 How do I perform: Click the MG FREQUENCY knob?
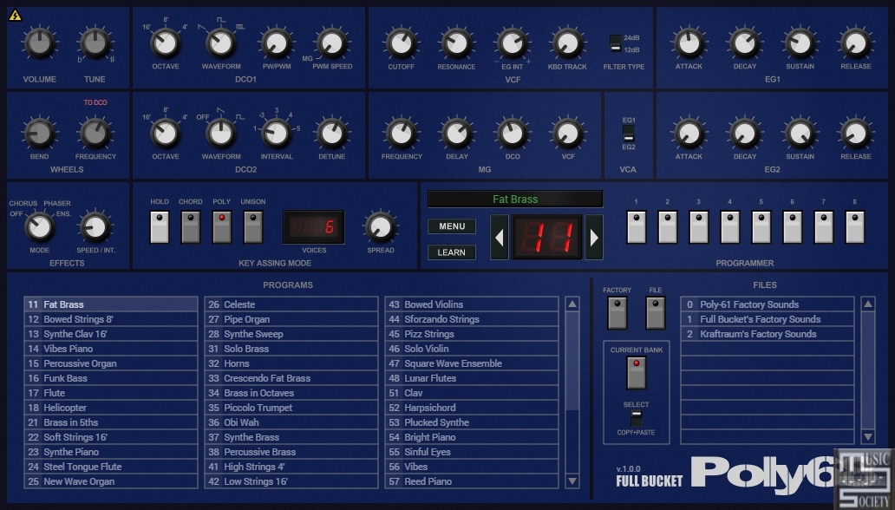(x=402, y=133)
